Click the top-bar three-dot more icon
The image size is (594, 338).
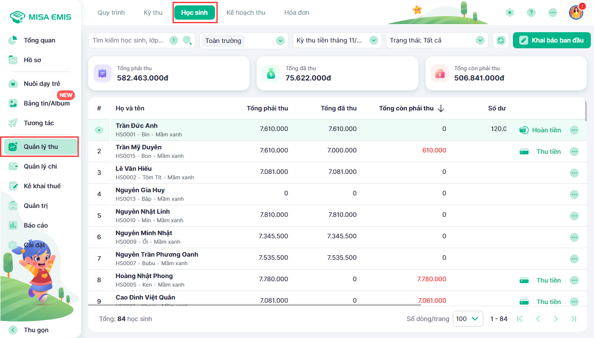pyautogui.click(x=552, y=13)
